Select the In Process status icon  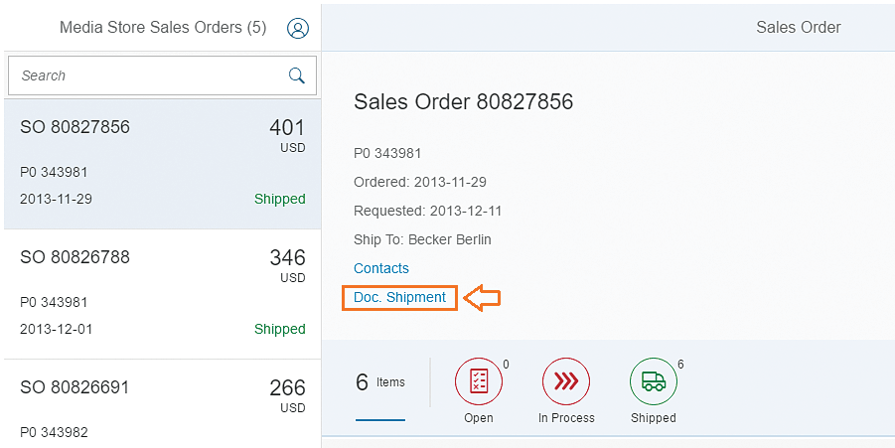point(566,382)
